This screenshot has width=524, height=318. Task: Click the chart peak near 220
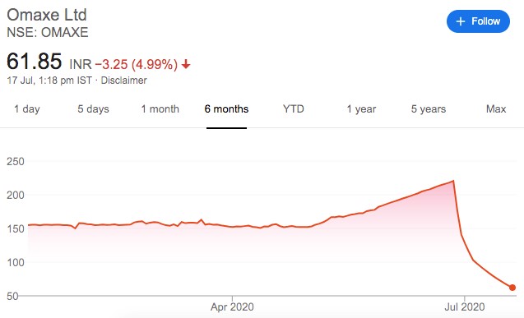click(453, 181)
